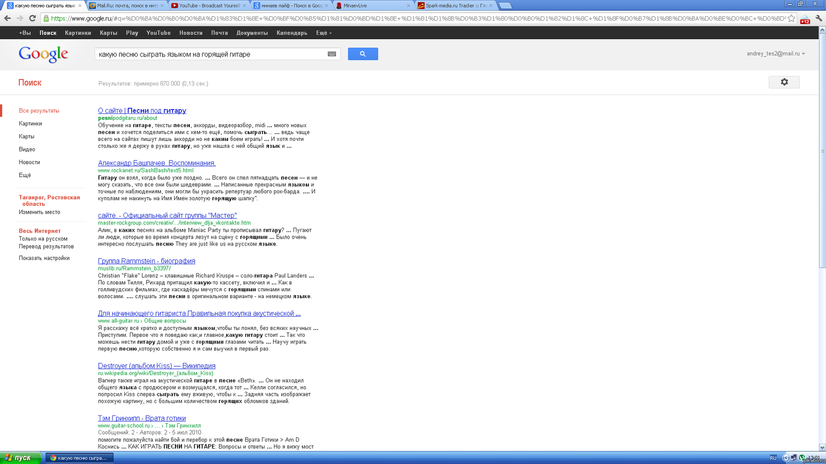
Task: Expand Ещё in the left sidebar
Action: pyautogui.click(x=25, y=175)
